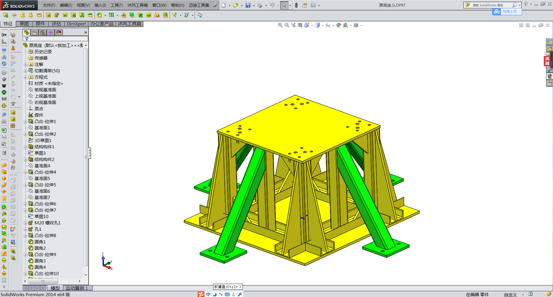Toggle the IME Chinese/English mode indicator
The width and height of the screenshot is (553, 297).
pyautogui.click(x=208, y=294)
